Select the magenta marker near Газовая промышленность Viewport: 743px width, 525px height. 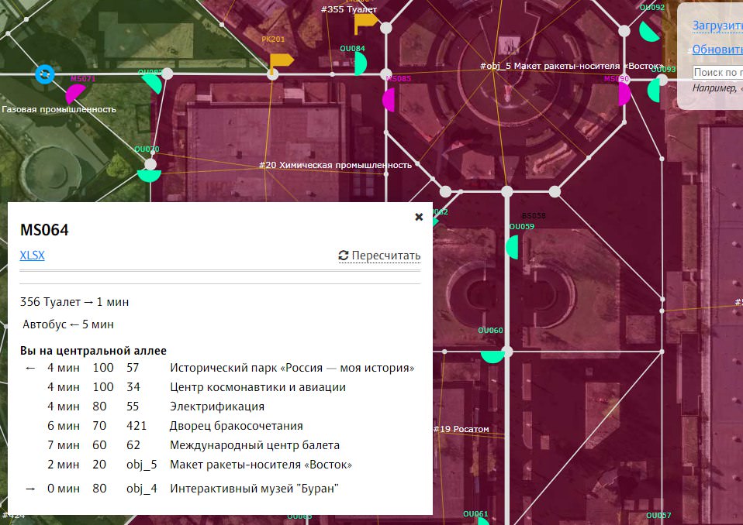[x=74, y=94]
